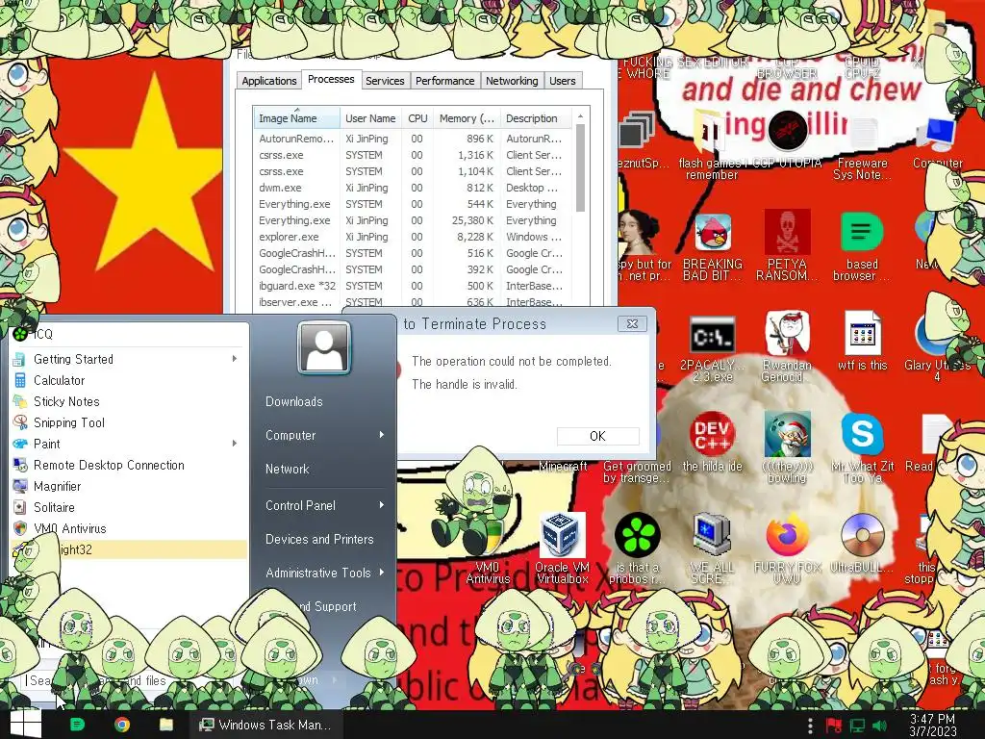Open Windows Task Manager taskbar button
The height and width of the screenshot is (739, 985).
click(265, 725)
